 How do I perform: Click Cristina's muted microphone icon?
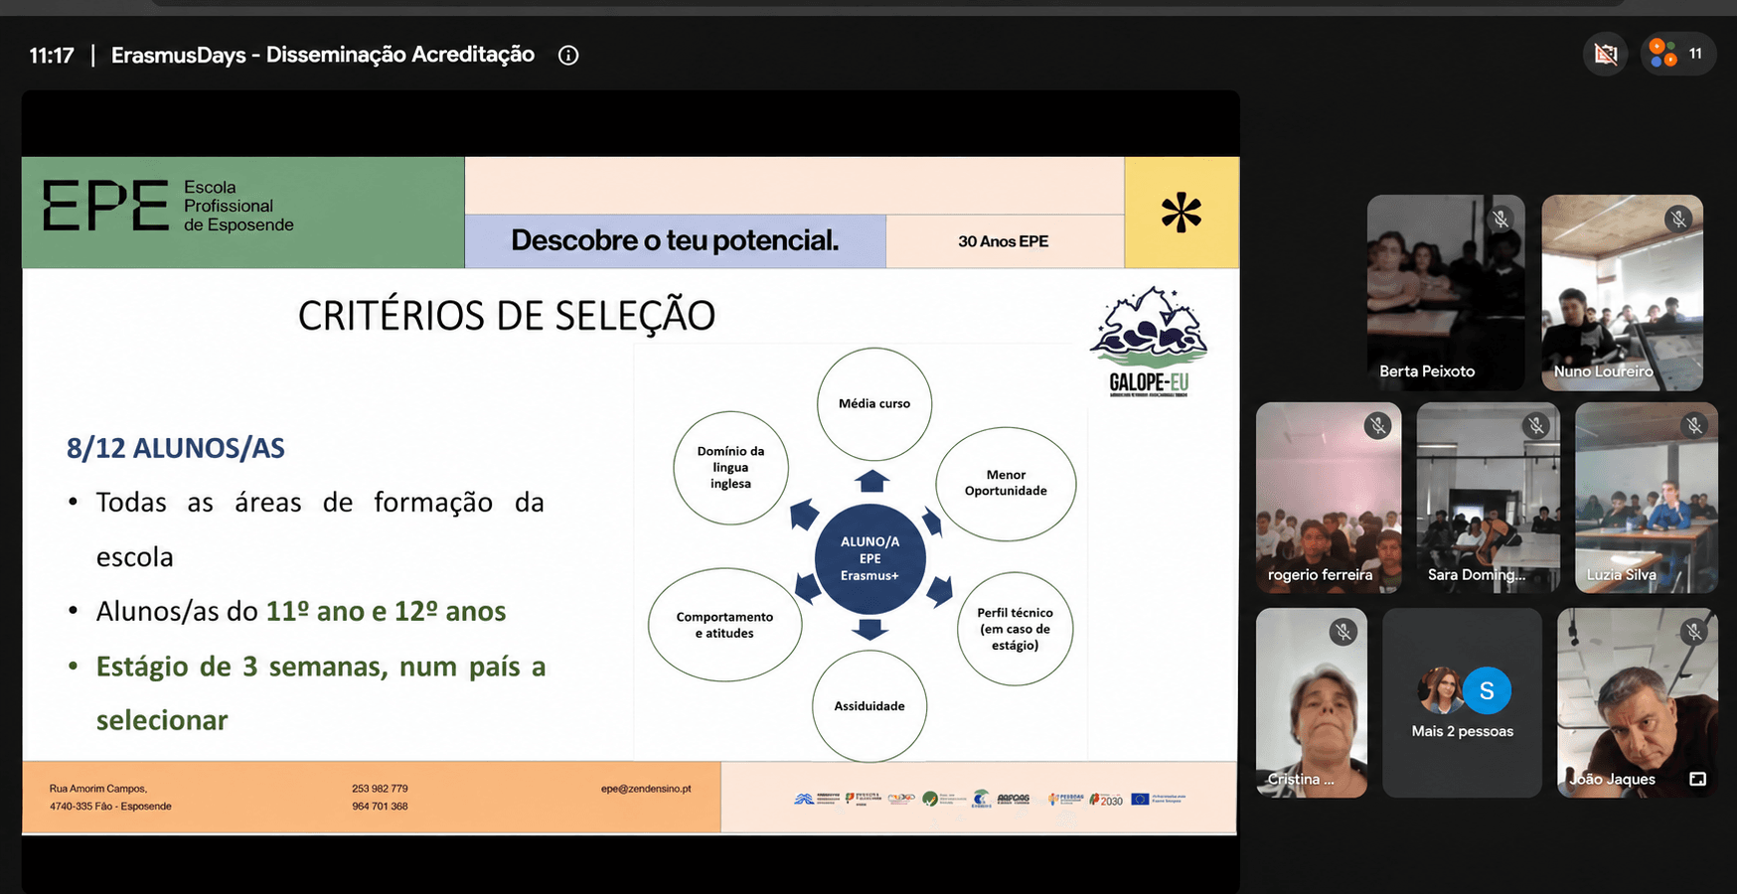[x=1342, y=632]
